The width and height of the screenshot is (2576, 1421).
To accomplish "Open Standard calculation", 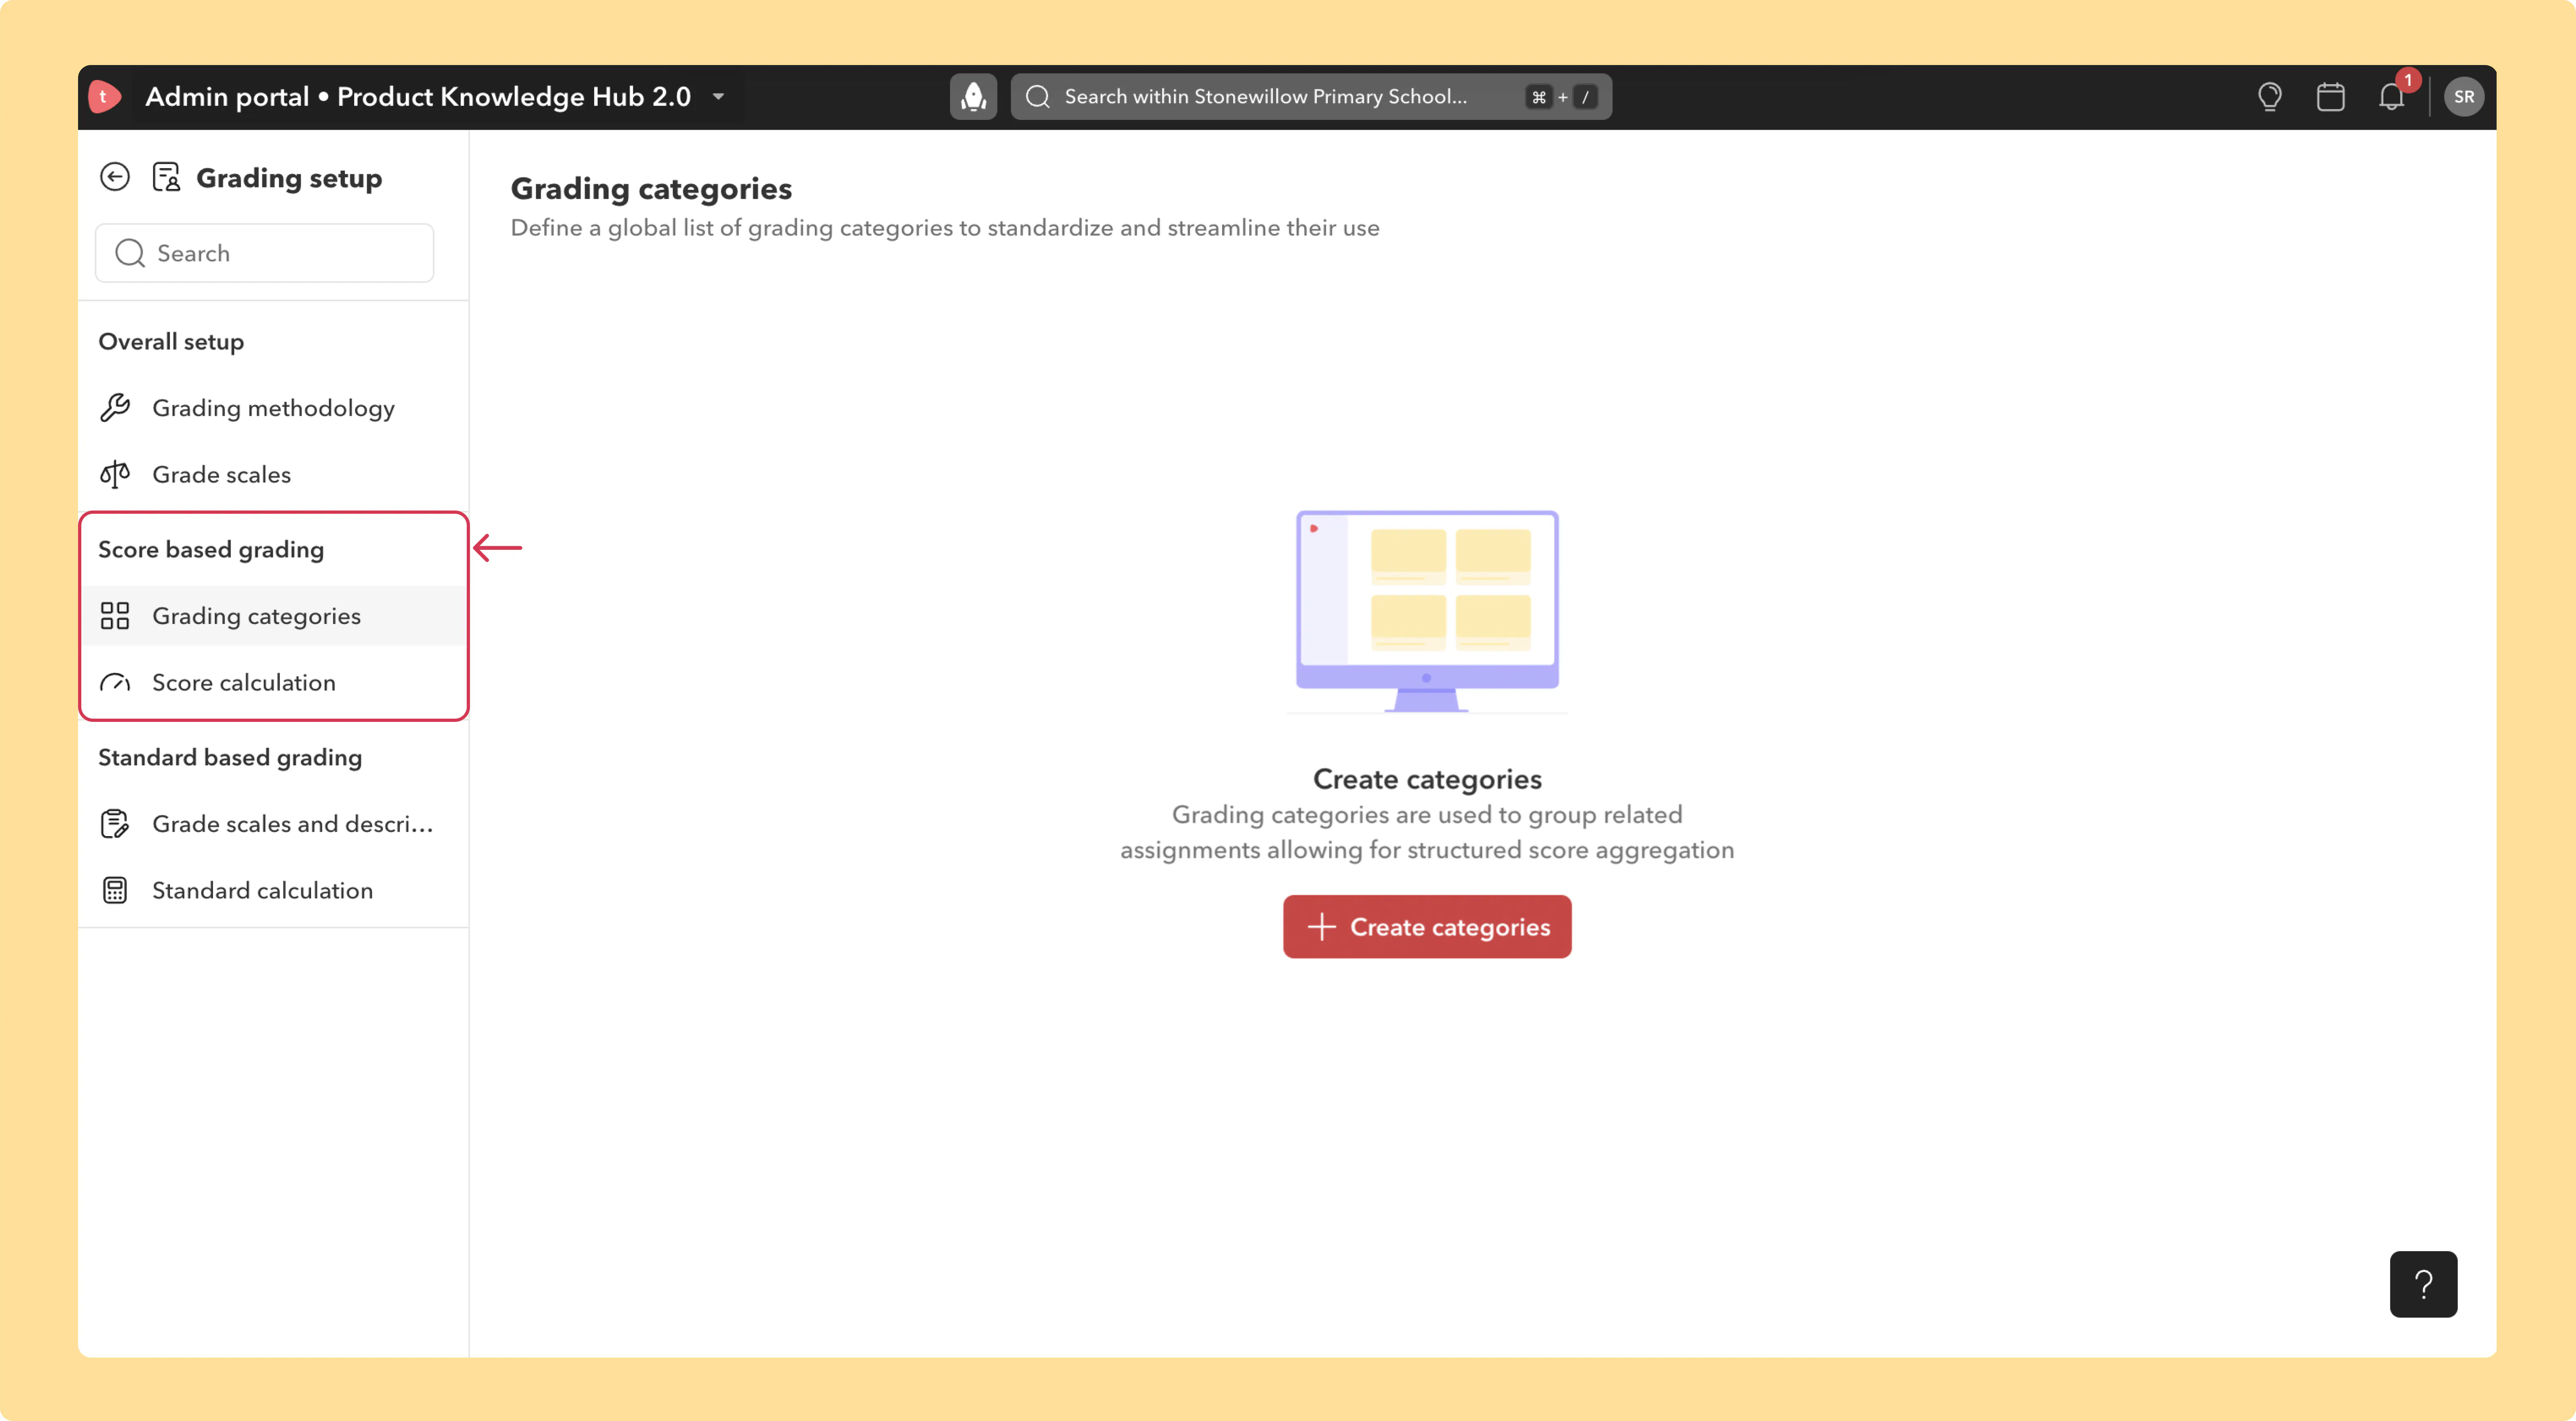I will coord(273,891).
